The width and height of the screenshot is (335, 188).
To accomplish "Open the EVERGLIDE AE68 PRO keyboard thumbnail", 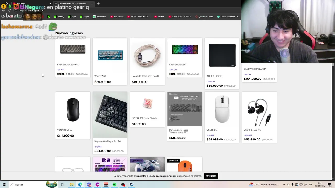I will (x=73, y=49).
